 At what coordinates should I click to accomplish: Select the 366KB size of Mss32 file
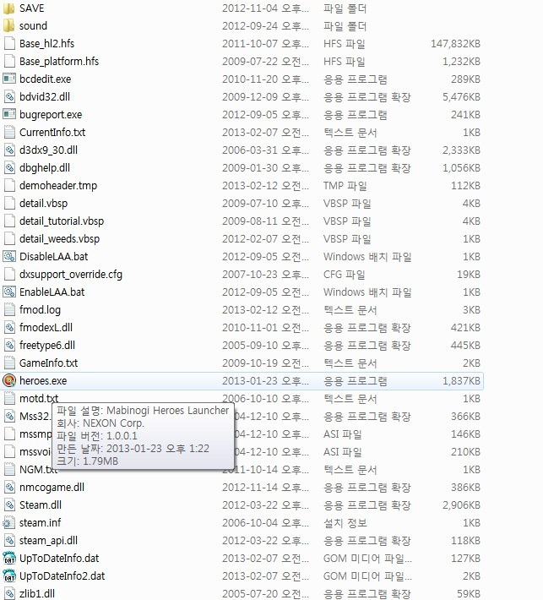coord(465,417)
